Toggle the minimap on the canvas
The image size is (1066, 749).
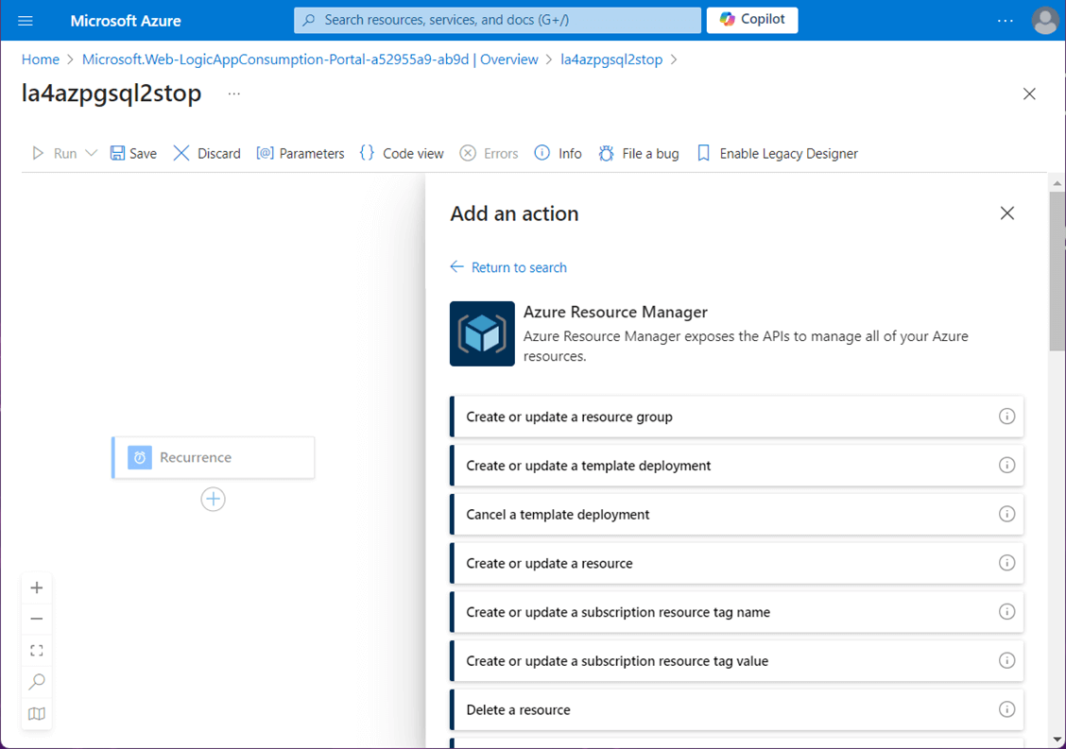37,714
